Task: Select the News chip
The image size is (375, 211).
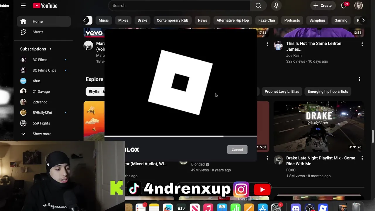Action: (x=202, y=20)
